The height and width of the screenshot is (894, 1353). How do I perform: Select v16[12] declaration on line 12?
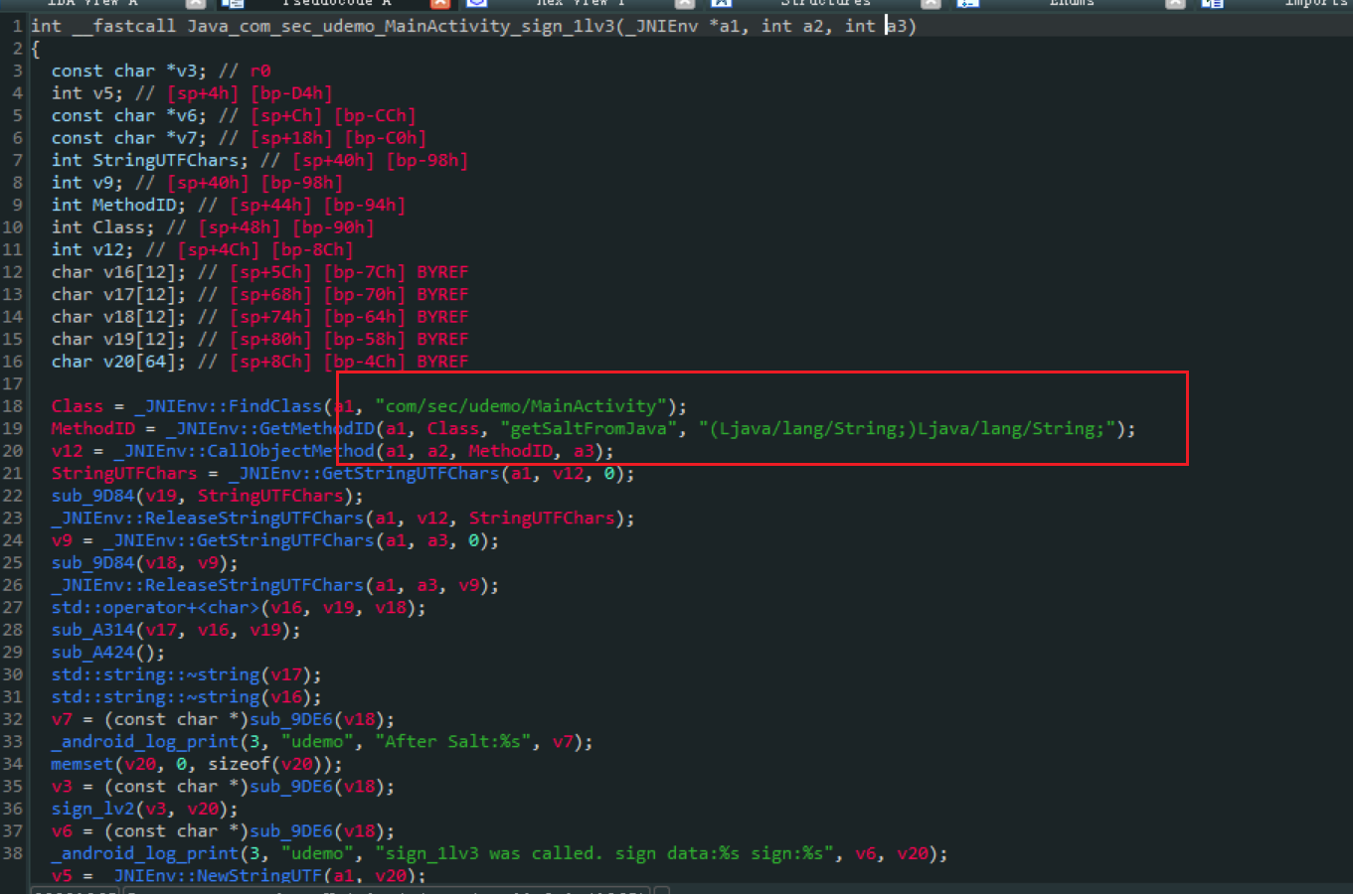(x=118, y=272)
